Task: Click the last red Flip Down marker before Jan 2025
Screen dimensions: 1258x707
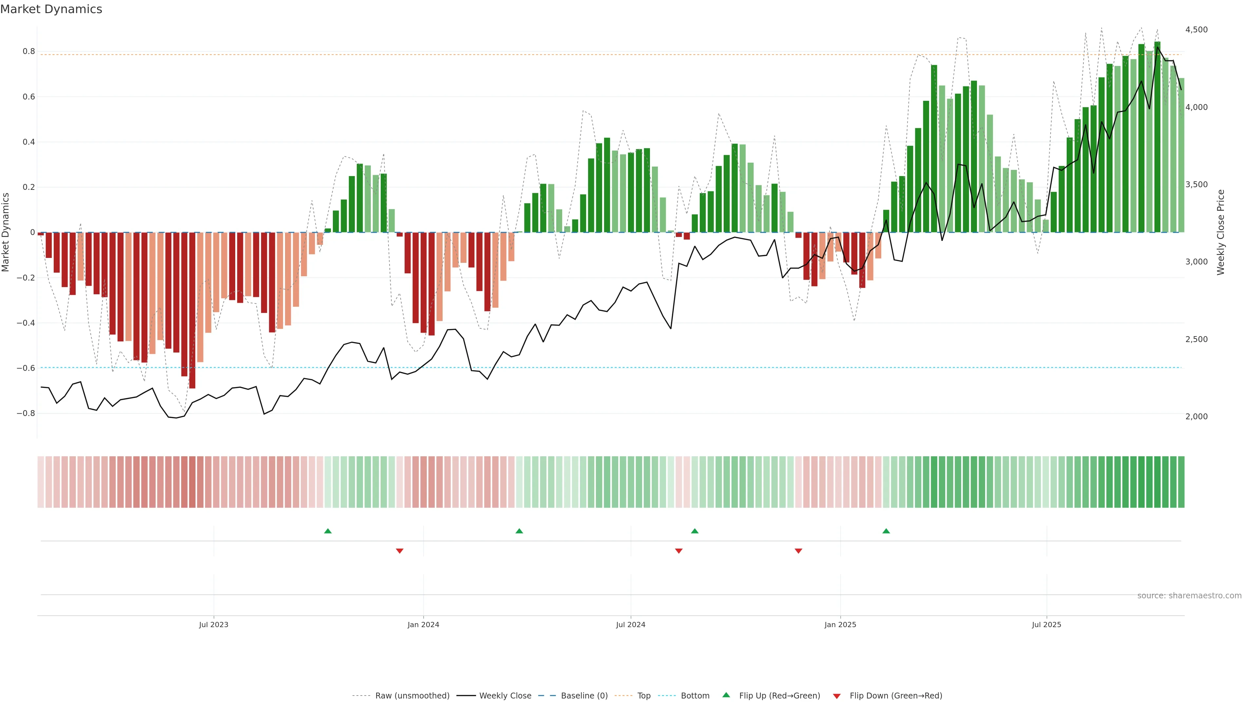Action: [x=798, y=551]
